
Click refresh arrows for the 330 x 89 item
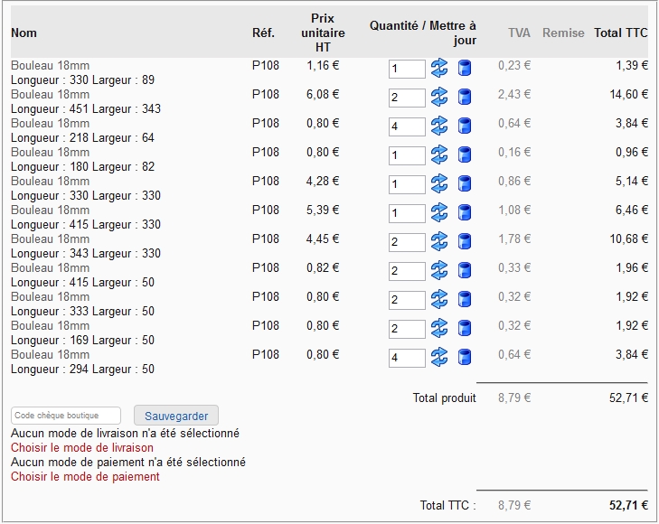pyautogui.click(x=439, y=68)
